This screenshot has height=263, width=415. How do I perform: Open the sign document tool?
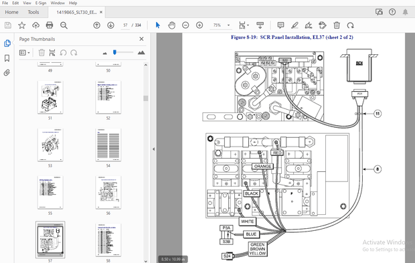pos(309,25)
